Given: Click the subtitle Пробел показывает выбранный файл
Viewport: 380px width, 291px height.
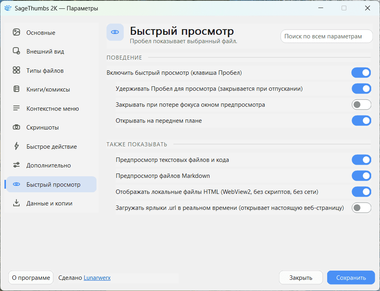Looking at the screenshot, I should [183, 41].
